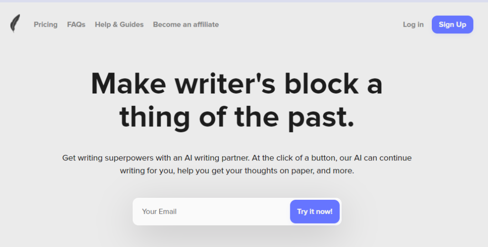Open Help & Guides
The width and height of the screenshot is (488, 247).
pyautogui.click(x=119, y=24)
